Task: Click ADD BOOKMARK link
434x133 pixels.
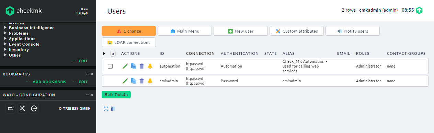Action: [x=49, y=82]
